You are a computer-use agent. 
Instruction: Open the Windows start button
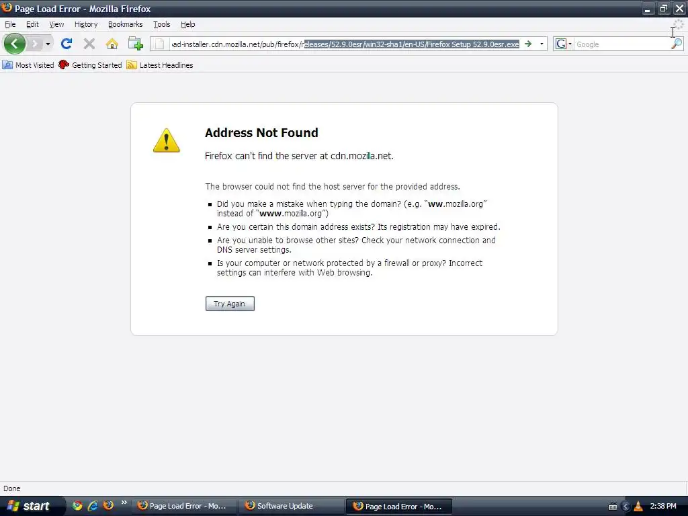pyautogui.click(x=32, y=506)
